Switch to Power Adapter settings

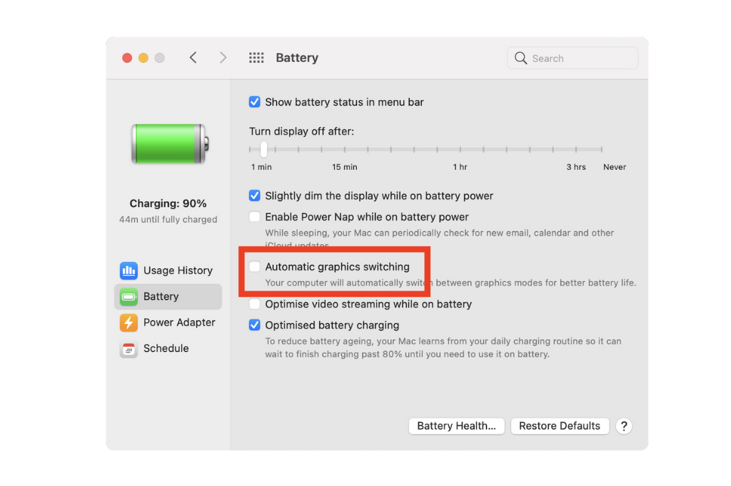coord(168,323)
